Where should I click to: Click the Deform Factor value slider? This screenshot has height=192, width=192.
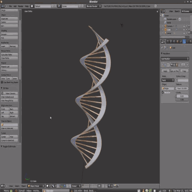182,88
